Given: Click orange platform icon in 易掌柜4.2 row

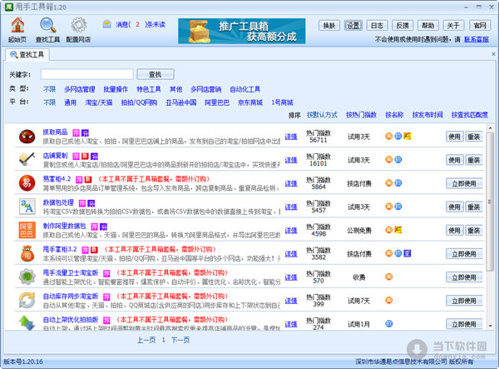Looking at the screenshot, I should tap(389, 183).
